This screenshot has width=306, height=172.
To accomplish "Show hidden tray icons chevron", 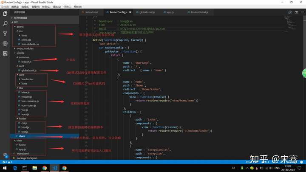I will (x=247, y=168).
